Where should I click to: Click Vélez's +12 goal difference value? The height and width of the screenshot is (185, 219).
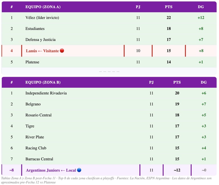pyautogui.click(x=201, y=18)
